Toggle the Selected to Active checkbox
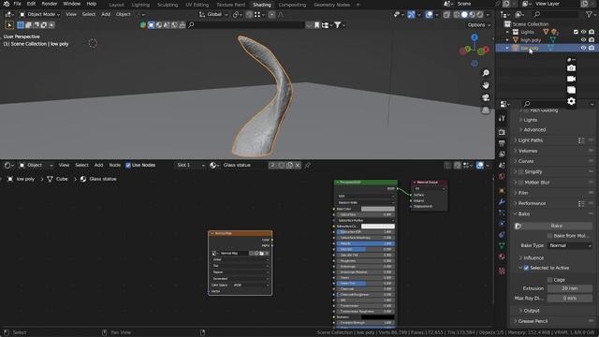Viewport: 599px width, 337px height. [526, 268]
